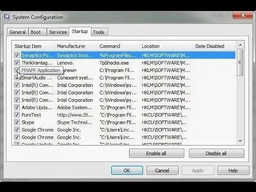Click Enable all button
256x192 pixels.
(x=157, y=153)
